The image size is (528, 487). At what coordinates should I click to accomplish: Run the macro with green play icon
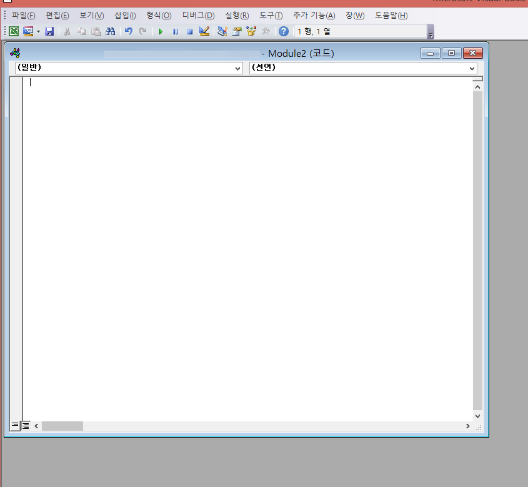click(x=161, y=32)
